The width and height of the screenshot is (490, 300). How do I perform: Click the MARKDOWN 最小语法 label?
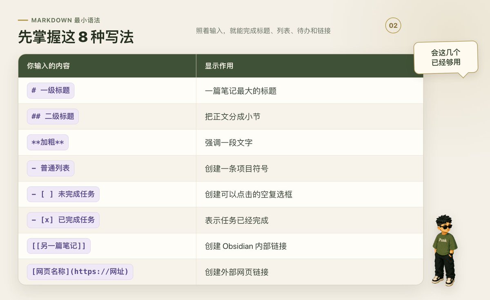(x=66, y=20)
